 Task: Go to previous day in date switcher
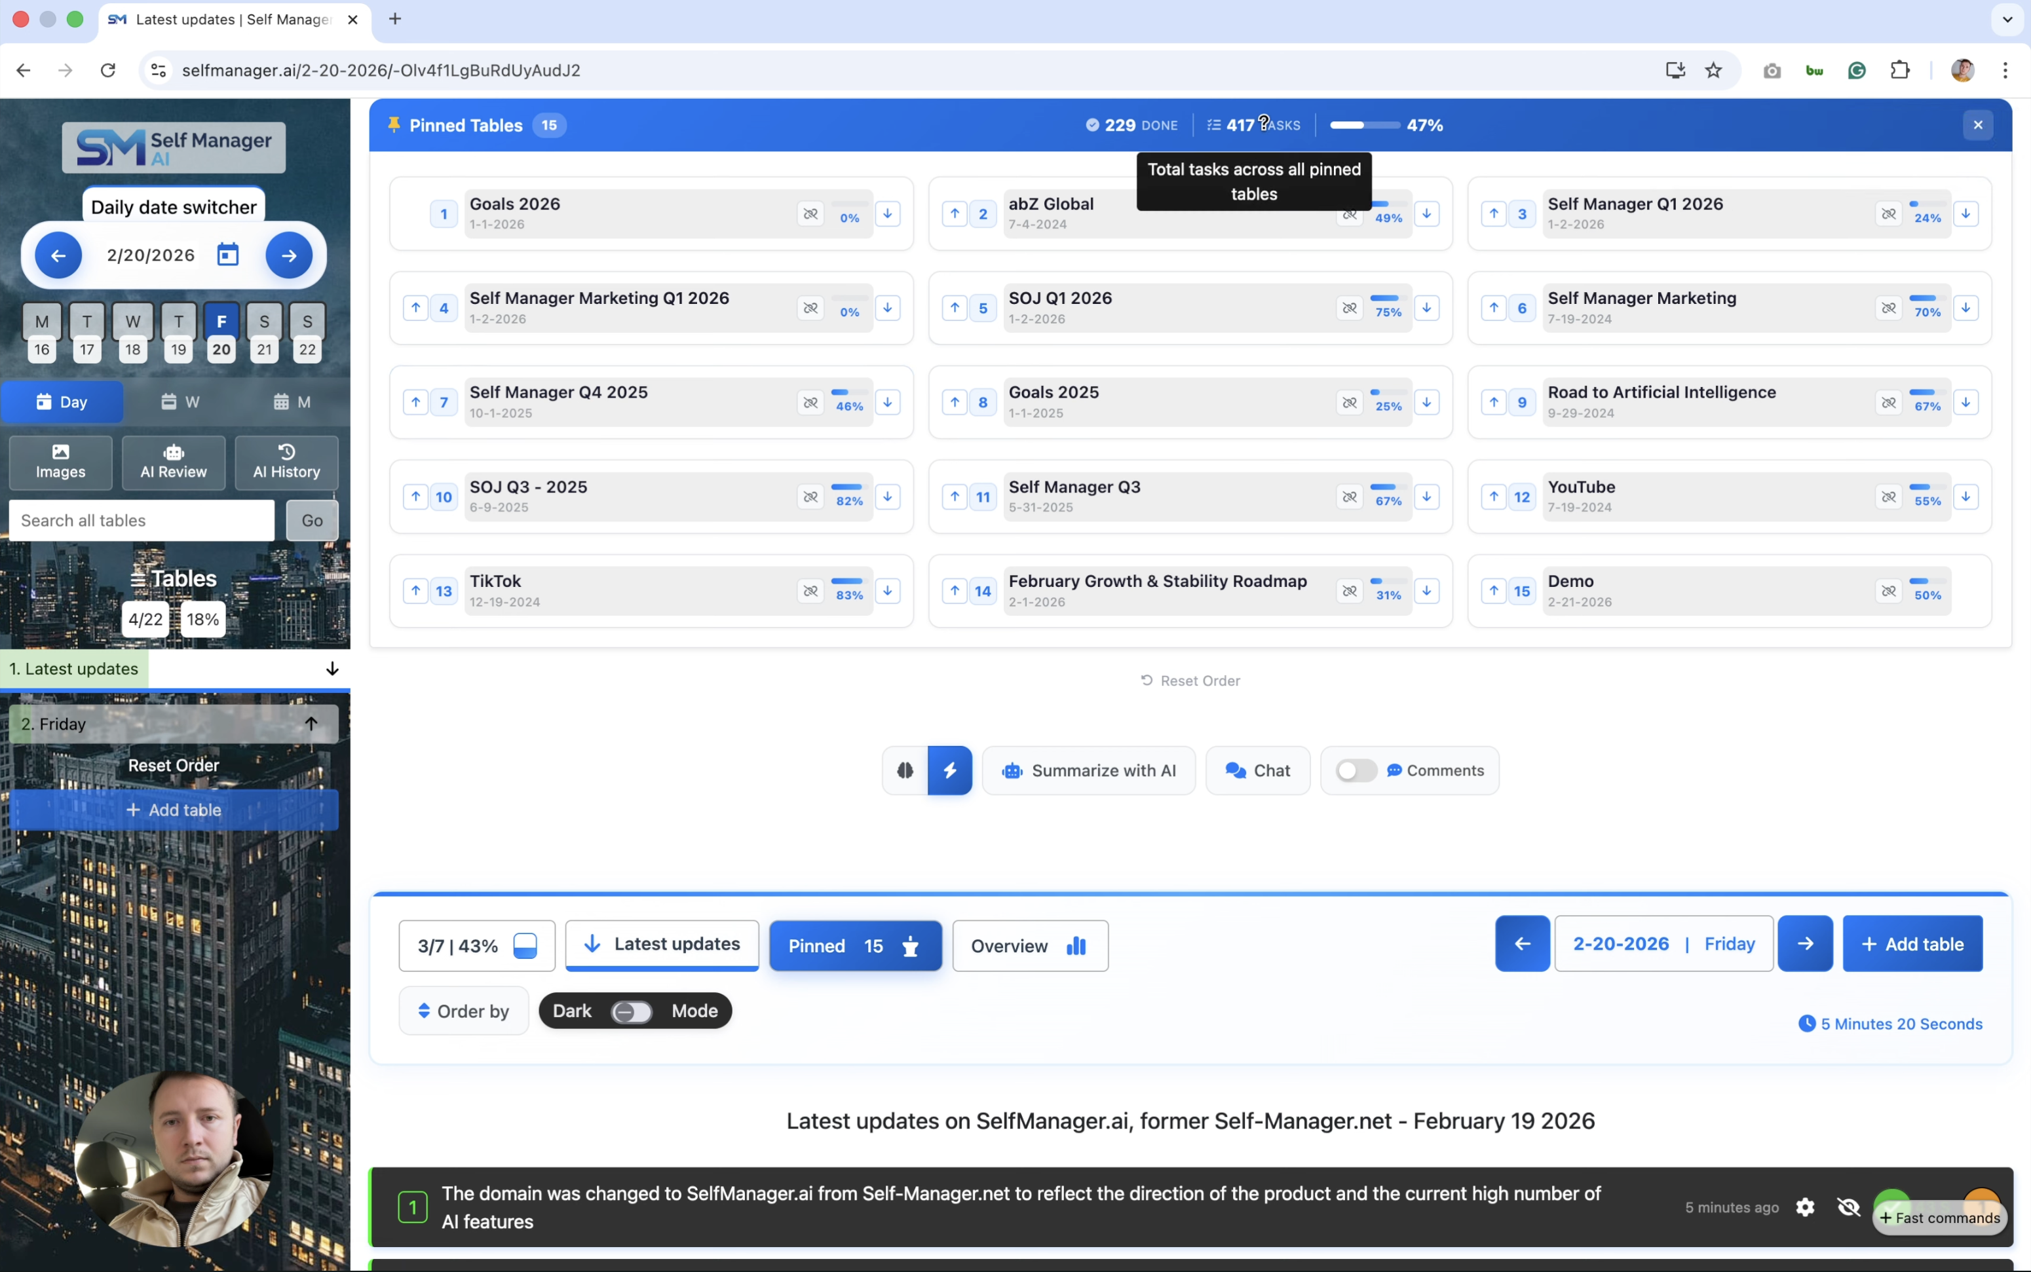coord(58,255)
